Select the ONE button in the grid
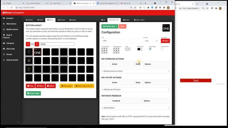The width and height of the screenshot is (228, 128). (38, 52)
